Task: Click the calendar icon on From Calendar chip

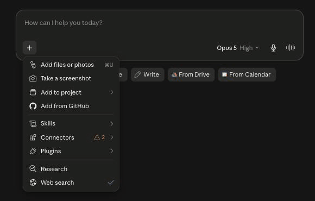Action: point(224,75)
